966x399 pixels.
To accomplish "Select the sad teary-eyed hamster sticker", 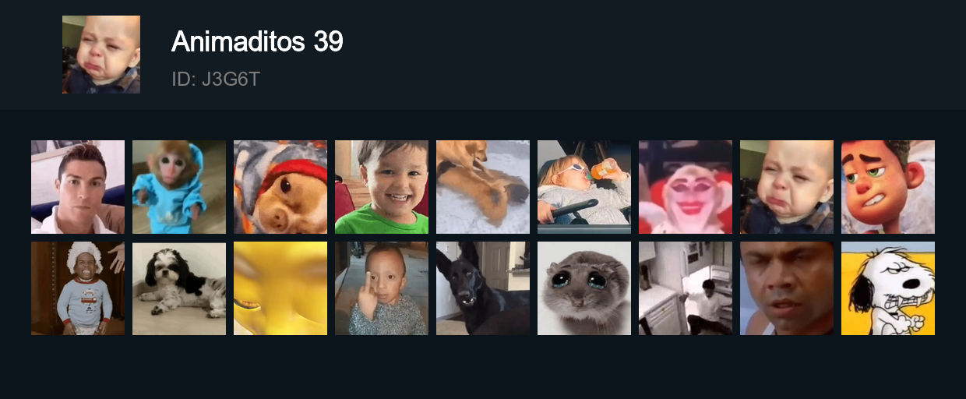I will [584, 288].
